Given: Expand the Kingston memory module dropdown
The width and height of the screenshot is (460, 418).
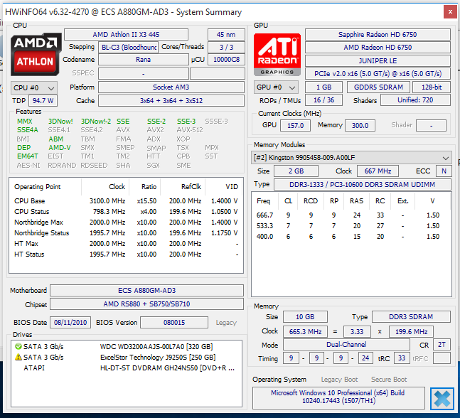Looking at the screenshot, I should [351, 158].
